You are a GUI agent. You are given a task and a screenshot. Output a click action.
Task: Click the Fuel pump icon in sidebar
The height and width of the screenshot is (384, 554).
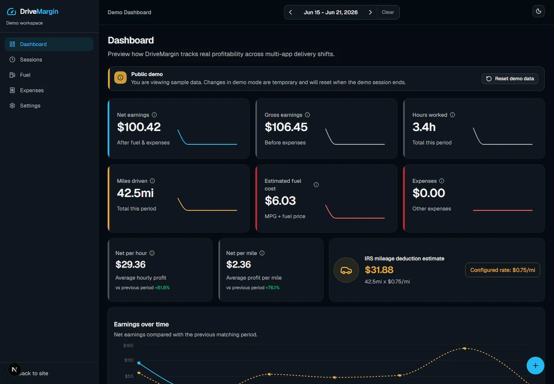pyautogui.click(x=12, y=75)
